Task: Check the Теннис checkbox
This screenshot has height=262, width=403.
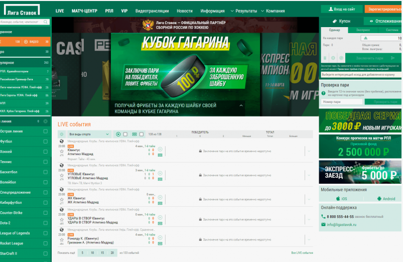Action: [x=46, y=162]
